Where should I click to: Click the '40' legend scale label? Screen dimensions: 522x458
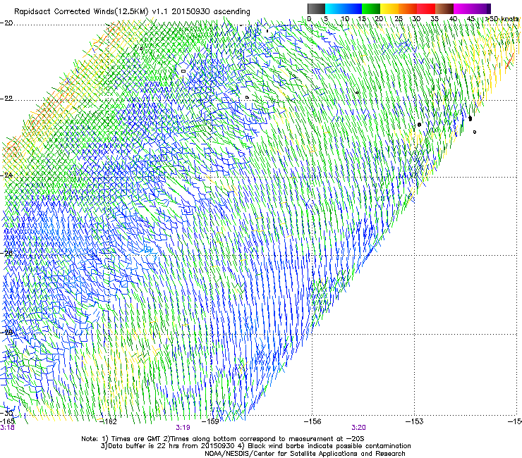point(453,19)
